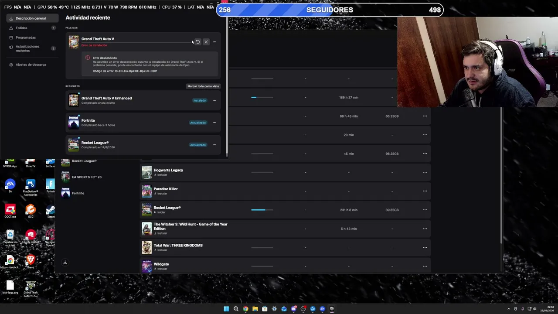Open the EA desktop shortcut

pyautogui.click(x=10, y=186)
